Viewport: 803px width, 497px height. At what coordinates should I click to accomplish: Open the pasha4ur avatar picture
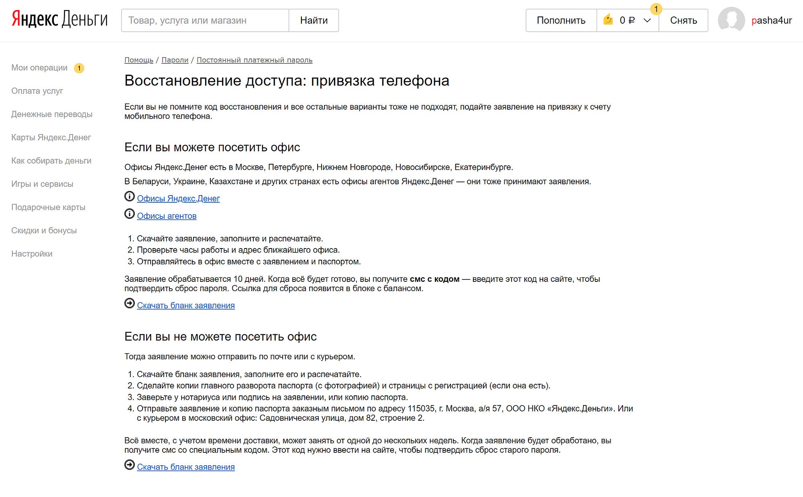(x=731, y=20)
